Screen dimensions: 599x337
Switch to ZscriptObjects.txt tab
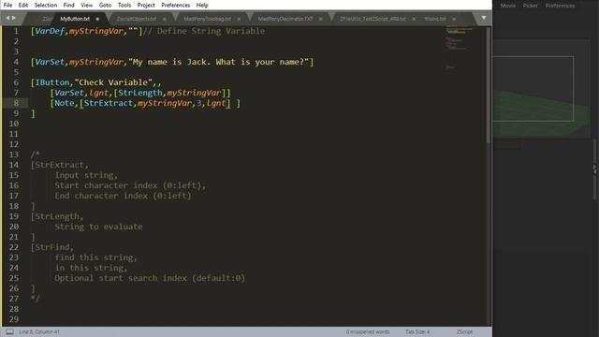[x=137, y=19]
